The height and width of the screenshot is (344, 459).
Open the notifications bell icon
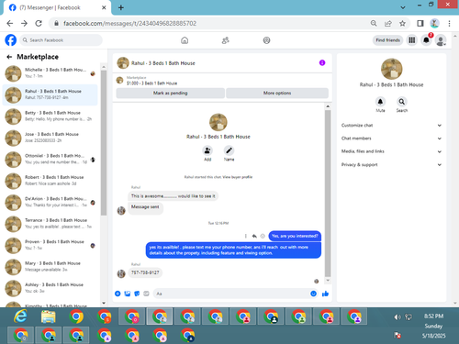tap(426, 40)
